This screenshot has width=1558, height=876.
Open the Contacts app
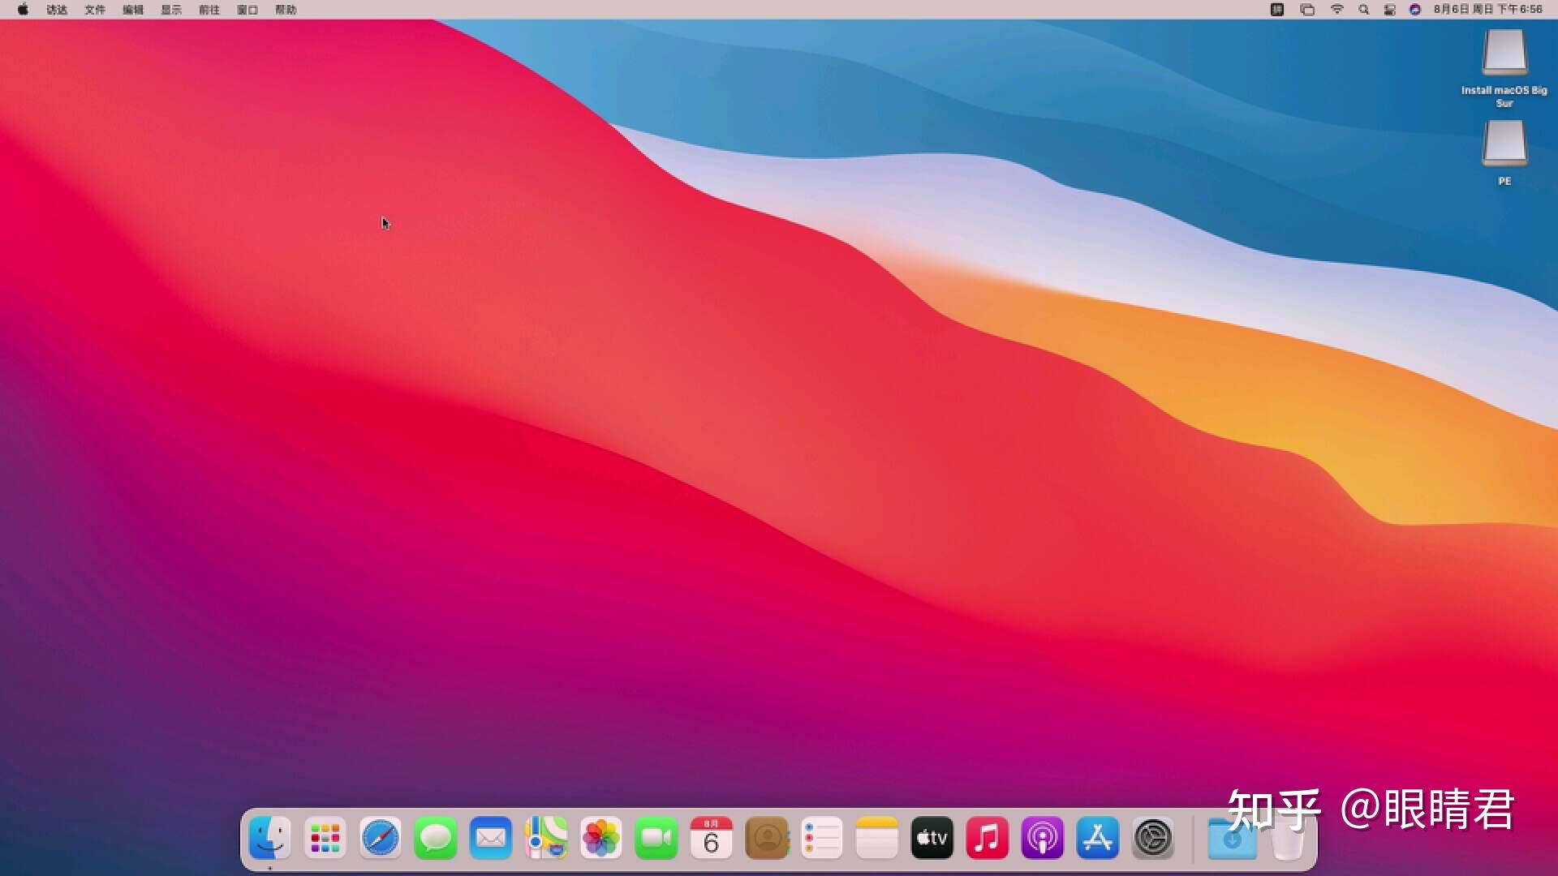pyautogui.click(x=766, y=838)
